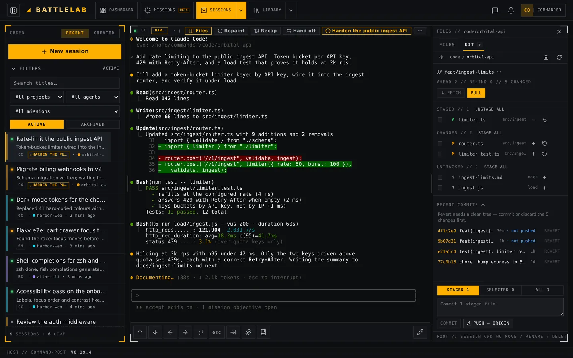Click the Hand off button
This screenshot has height=358, width=573.
pyautogui.click(x=301, y=31)
